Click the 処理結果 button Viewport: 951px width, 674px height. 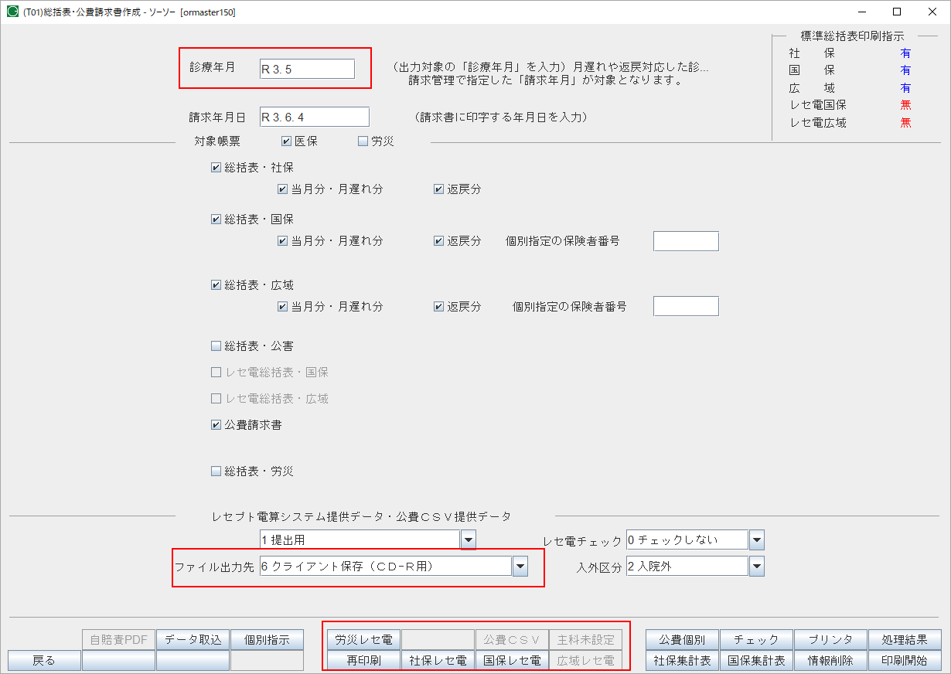pyautogui.click(x=907, y=638)
